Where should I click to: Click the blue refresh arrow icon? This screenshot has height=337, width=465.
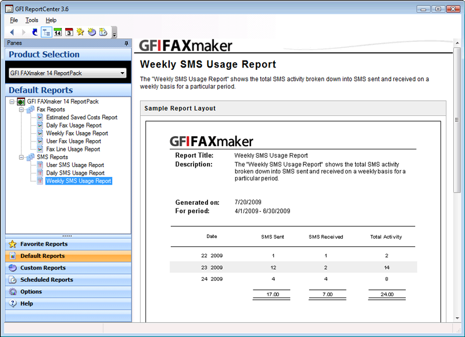[35, 32]
